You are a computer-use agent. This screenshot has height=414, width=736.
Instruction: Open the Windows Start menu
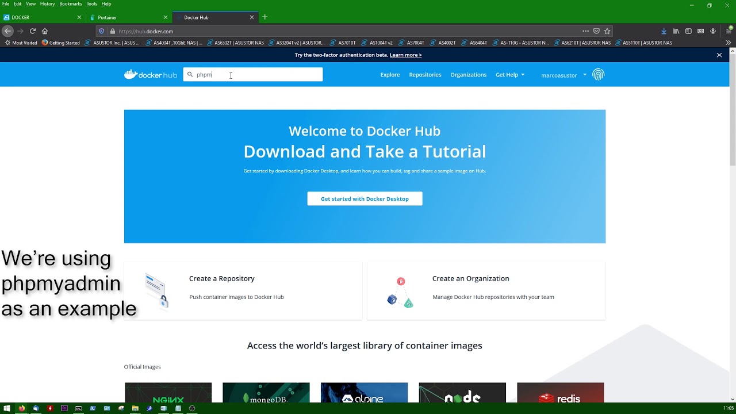click(x=7, y=408)
